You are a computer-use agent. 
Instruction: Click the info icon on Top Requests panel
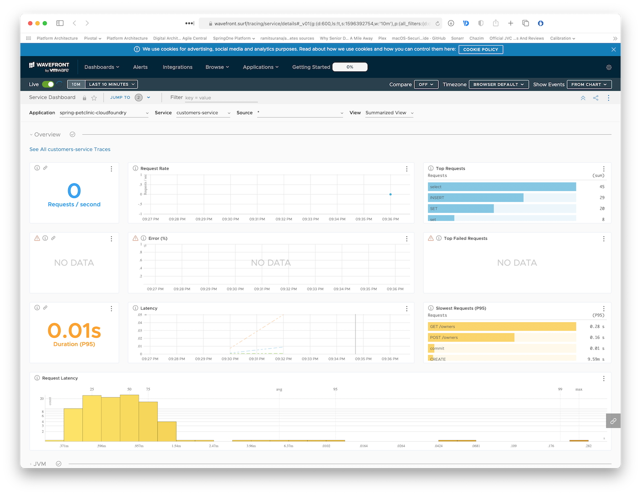pos(431,168)
